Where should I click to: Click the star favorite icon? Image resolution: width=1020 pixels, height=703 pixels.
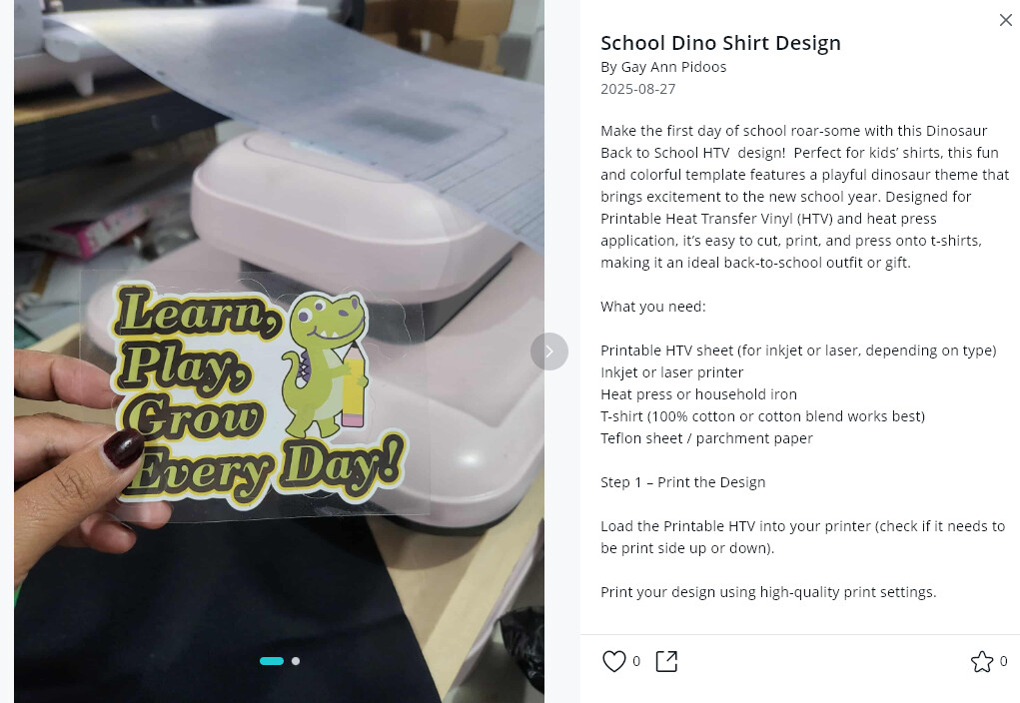pyautogui.click(x=982, y=661)
